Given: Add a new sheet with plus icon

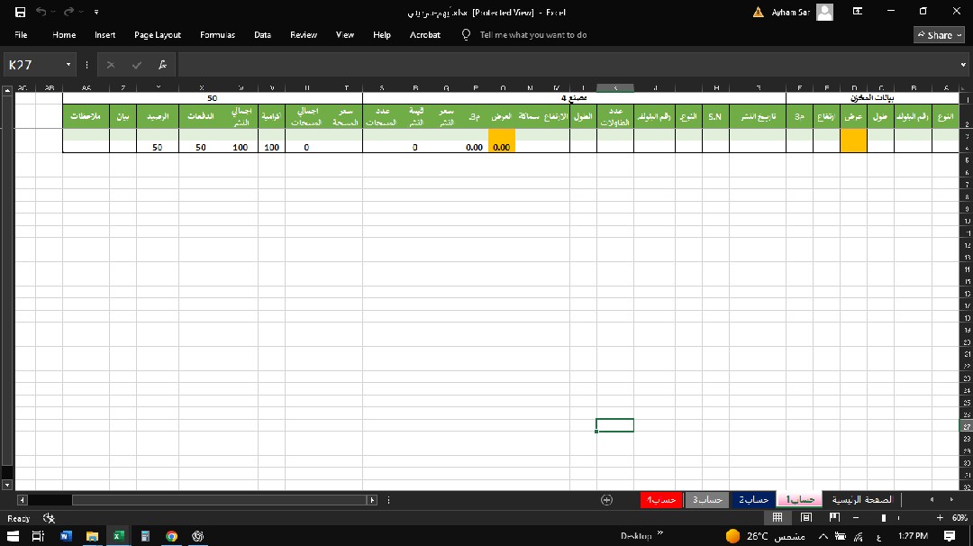Looking at the screenshot, I should (606, 499).
